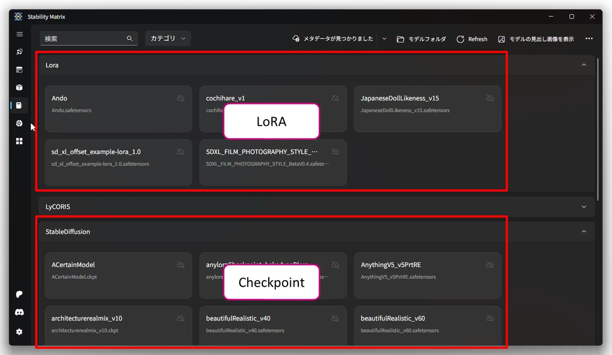
Task: Toggle モデルの見出し画像を表示 preview images
Action: point(536,39)
